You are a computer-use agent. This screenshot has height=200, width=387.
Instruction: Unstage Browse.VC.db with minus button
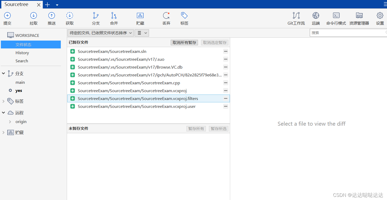225,67
